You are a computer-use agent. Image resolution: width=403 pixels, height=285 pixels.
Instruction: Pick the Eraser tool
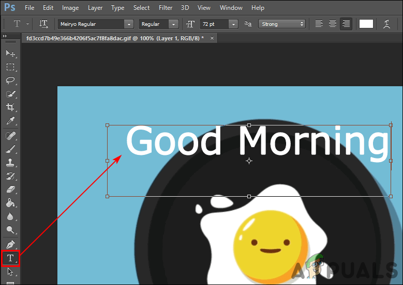pos(10,189)
